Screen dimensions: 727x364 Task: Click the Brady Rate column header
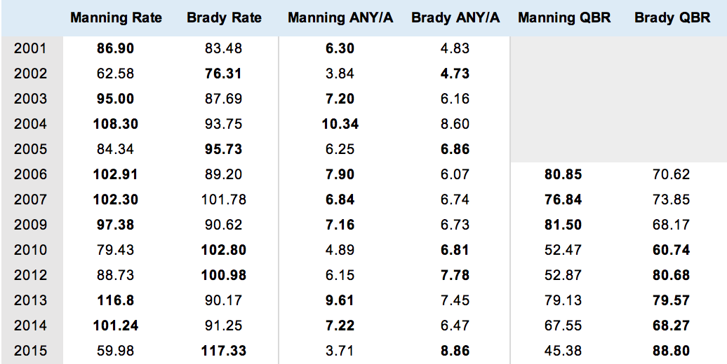coord(224,18)
